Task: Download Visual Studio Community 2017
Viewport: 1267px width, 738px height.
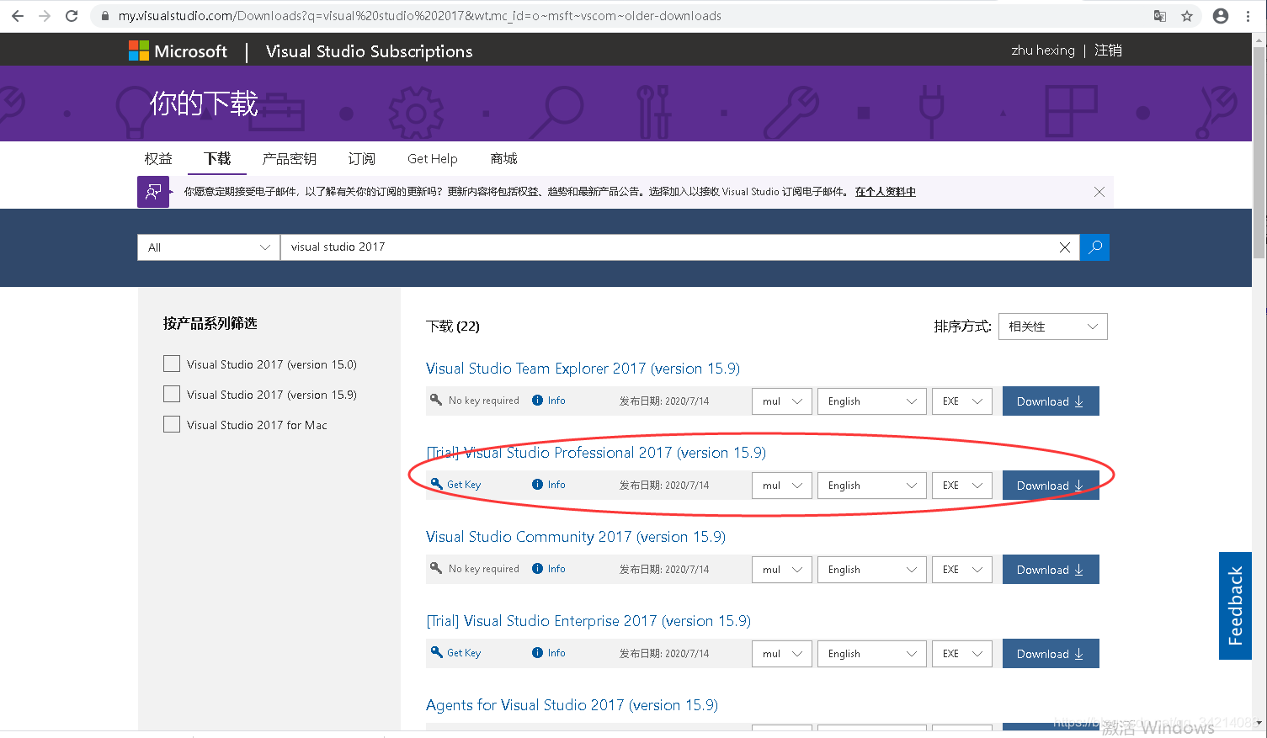Action: coord(1051,570)
